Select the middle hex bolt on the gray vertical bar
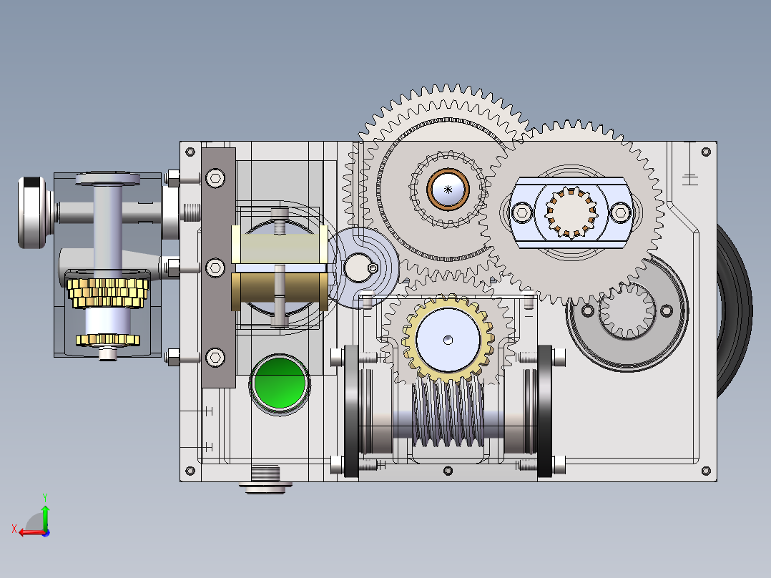The height and width of the screenshot is (578, 771). [215, 268]
